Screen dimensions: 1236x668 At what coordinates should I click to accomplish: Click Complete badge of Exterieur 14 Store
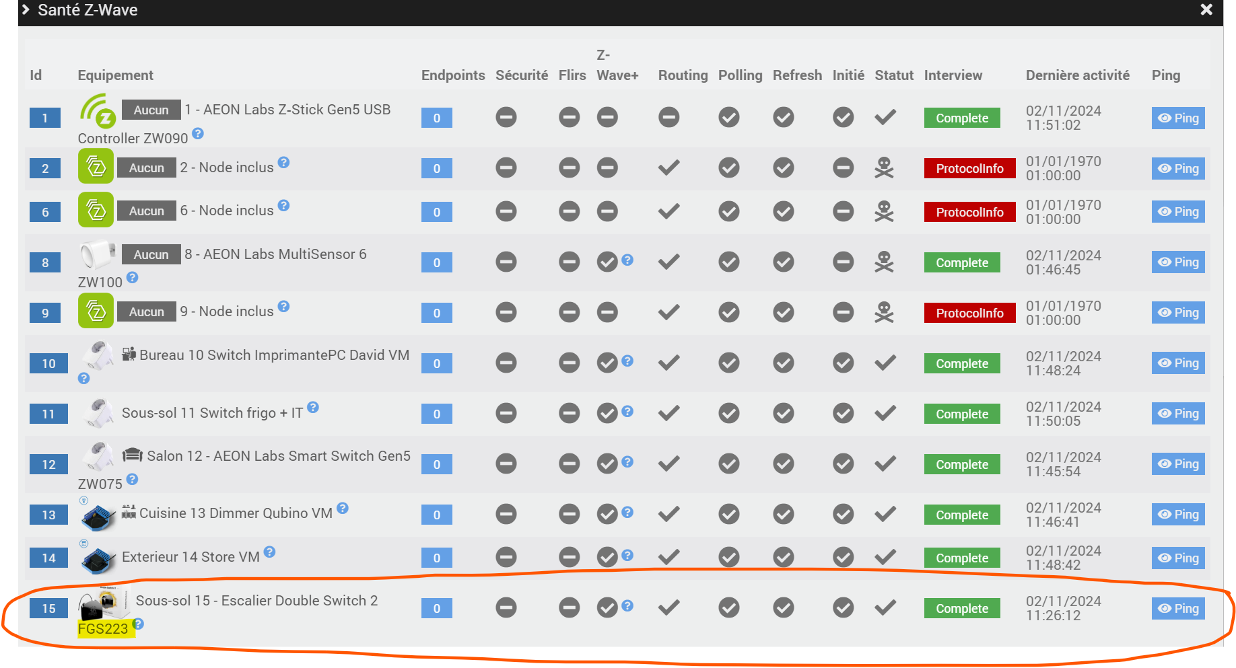[962, 558]
